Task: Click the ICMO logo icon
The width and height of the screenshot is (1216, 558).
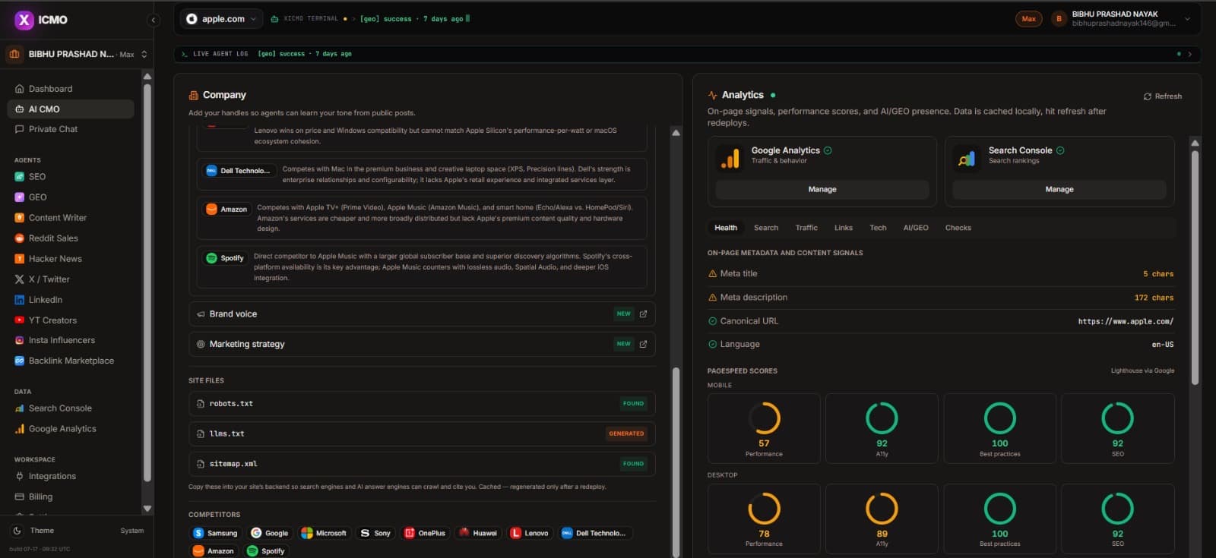Action: [x=24, y=20]
